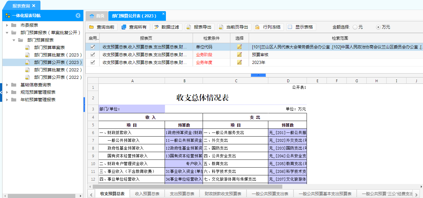
Task: Select 收支预算总表 sheet tab
Action: click(112, 194)
